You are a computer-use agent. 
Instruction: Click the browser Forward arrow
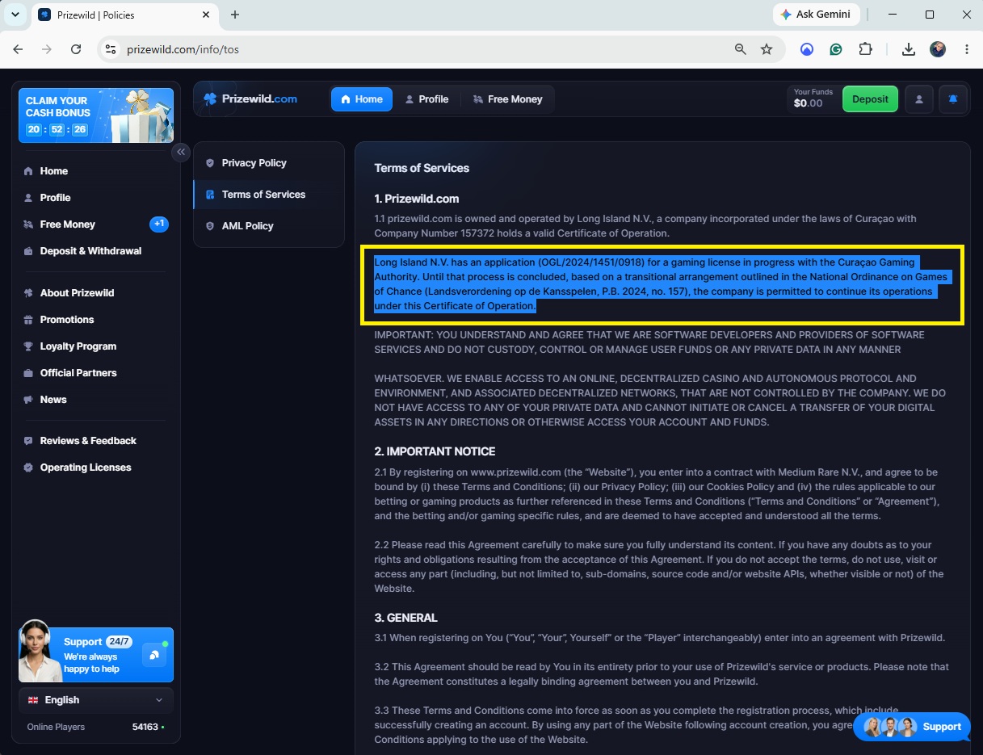click(x=47, y=49)
